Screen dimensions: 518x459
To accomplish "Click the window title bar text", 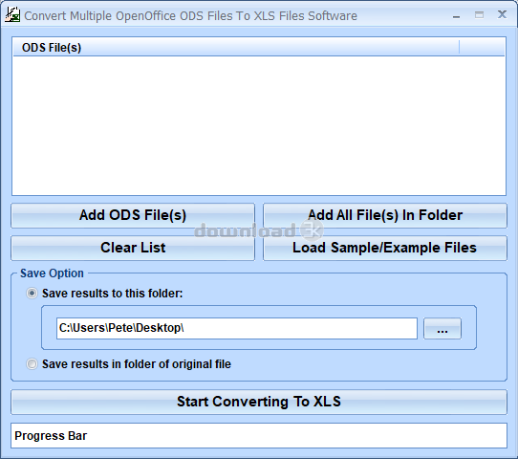I will 190,16.
